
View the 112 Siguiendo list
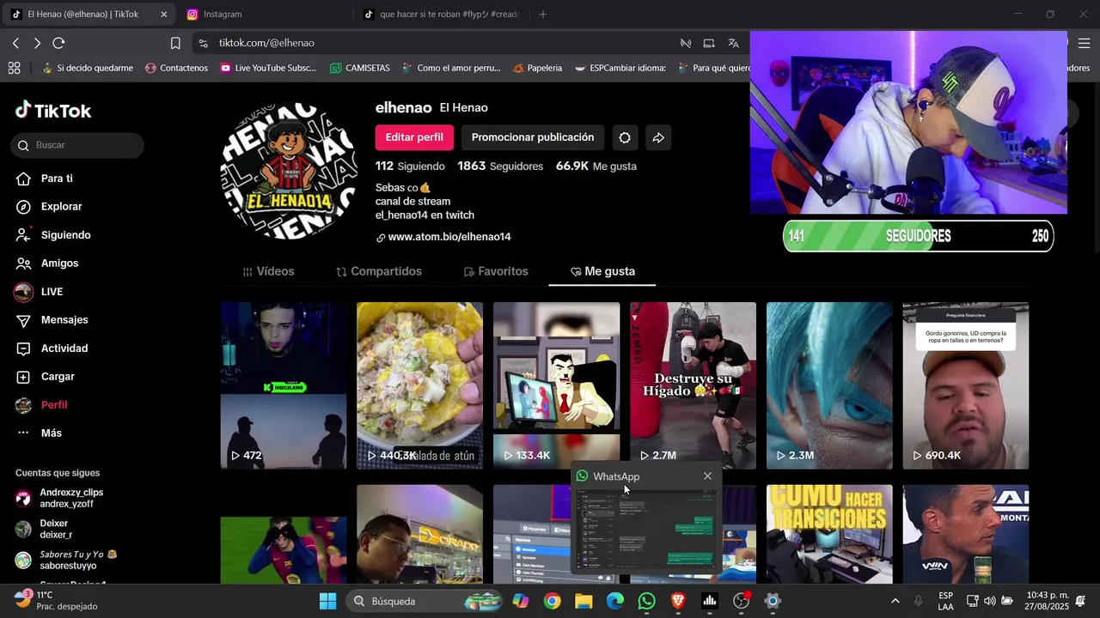(410, 166)
